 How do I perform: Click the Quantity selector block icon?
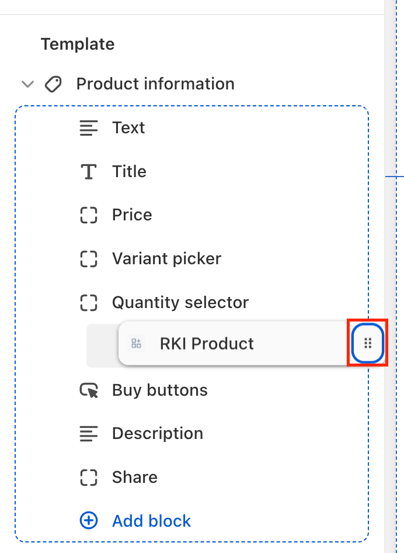coord(89,303)
